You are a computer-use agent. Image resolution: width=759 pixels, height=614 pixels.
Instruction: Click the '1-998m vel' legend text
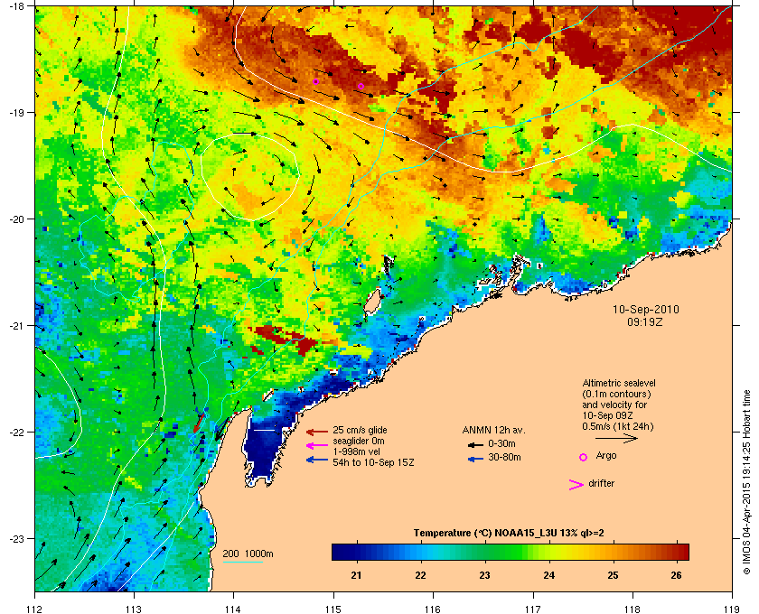click(356, 451)
